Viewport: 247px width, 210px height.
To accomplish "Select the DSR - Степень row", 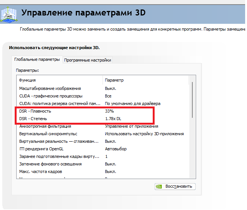I will 103,119.
